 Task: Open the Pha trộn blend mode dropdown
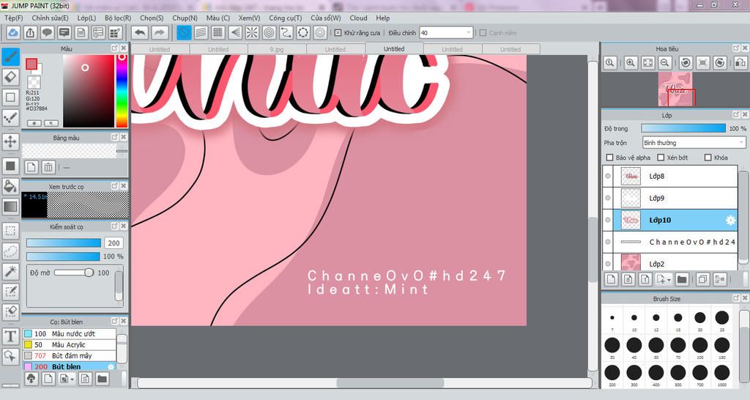694,143
